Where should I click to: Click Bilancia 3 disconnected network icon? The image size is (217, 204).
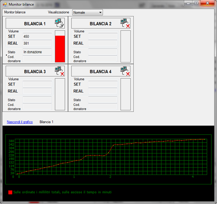(x=59, y=71)
